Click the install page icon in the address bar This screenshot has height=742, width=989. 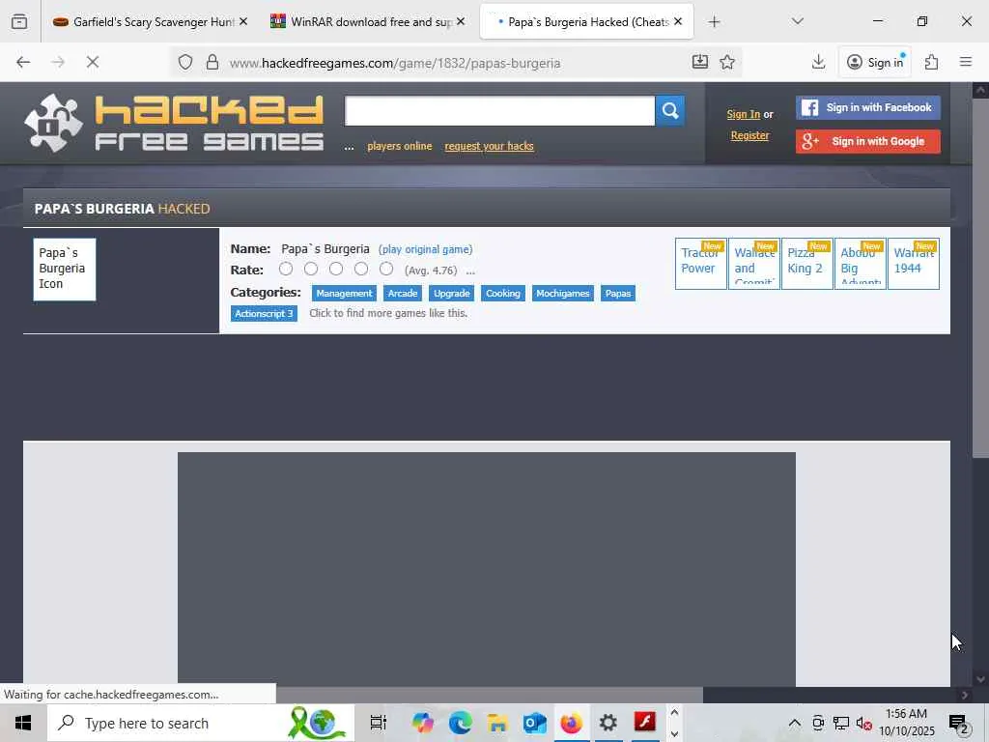coord(700,62)
